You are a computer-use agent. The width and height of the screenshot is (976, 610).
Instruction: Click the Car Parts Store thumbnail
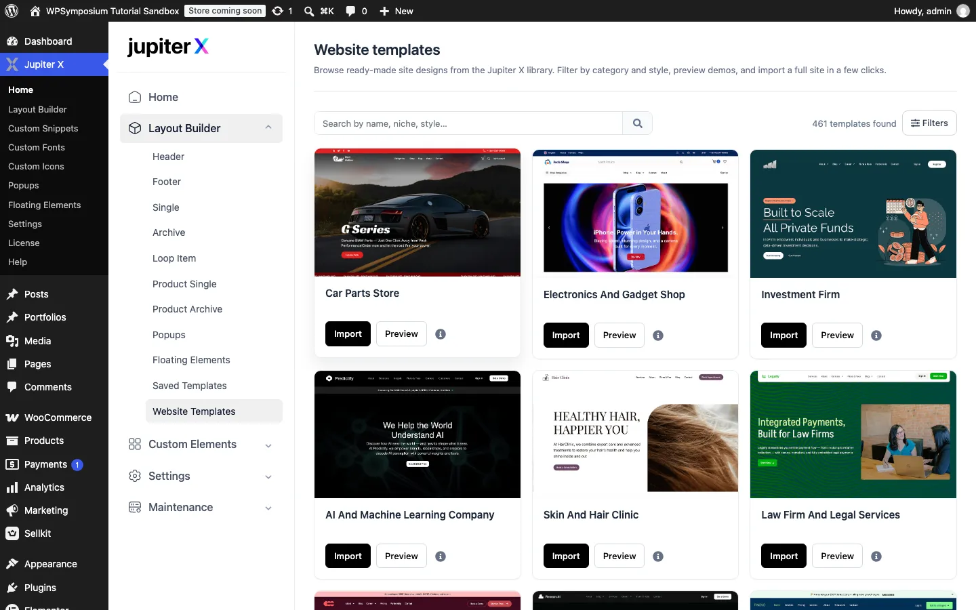[418, 213]
